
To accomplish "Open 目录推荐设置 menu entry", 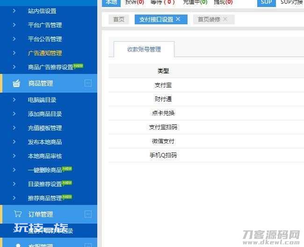I will pos(45,184).
